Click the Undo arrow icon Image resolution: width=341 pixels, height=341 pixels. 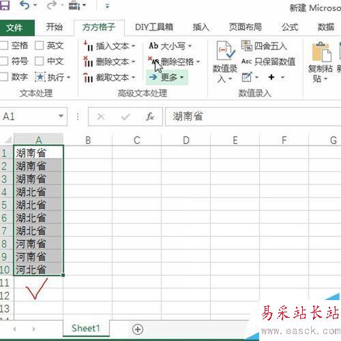[x=25, y=5]
